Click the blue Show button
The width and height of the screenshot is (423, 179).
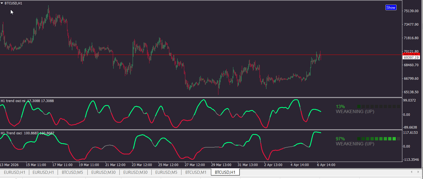point(391,7)
